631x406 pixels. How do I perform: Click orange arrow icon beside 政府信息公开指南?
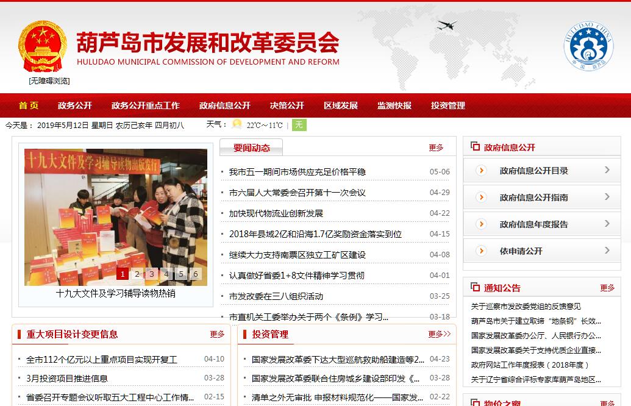(x=481, y=197)
